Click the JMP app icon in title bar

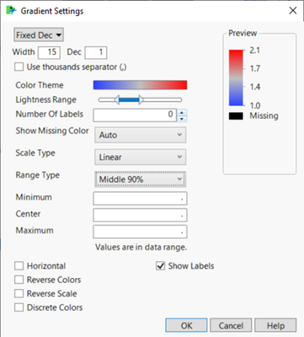click(12, 11)
